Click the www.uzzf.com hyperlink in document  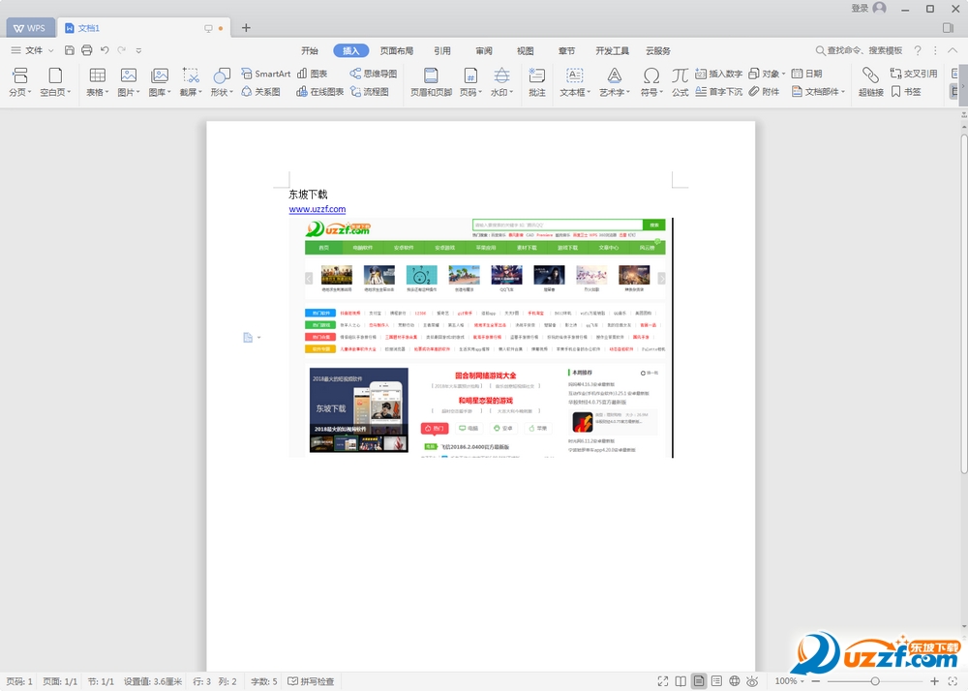coord(318,209)
